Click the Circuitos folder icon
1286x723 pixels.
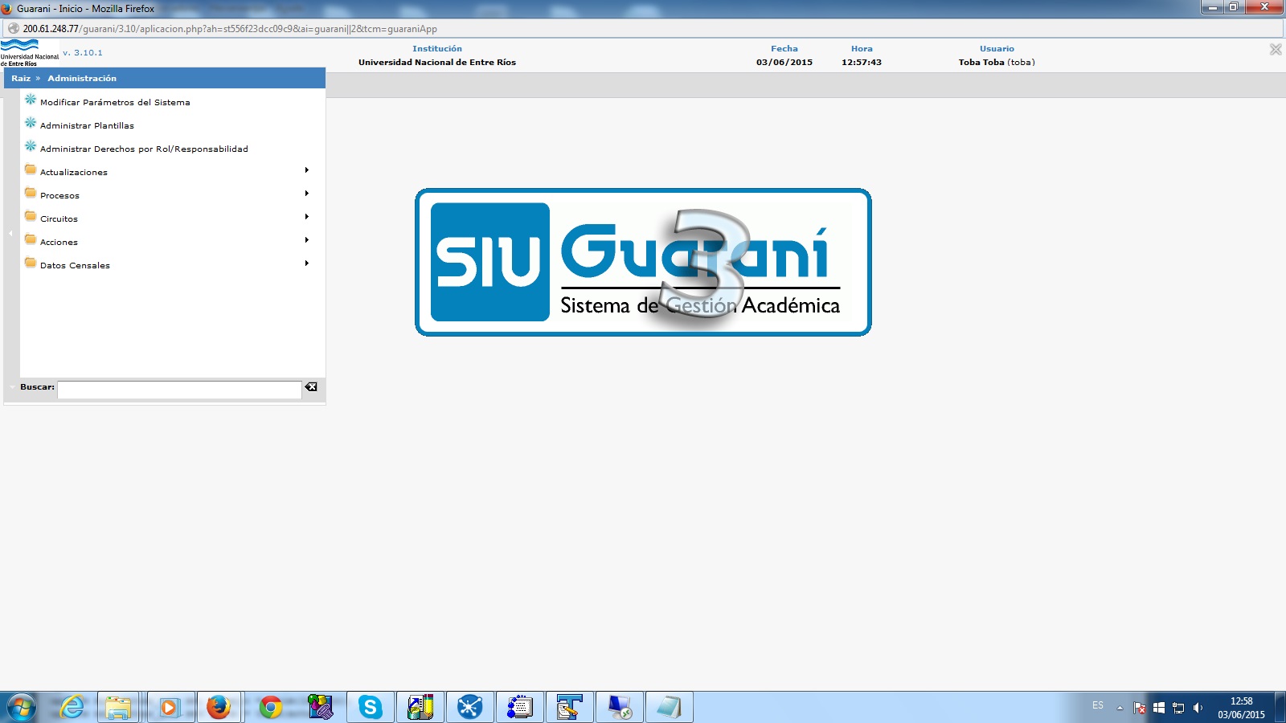click(x=31, y=216)
